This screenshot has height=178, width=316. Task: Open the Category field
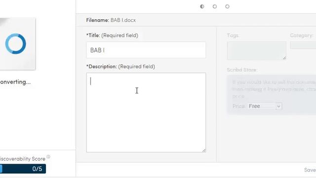[x=303, y=45]
